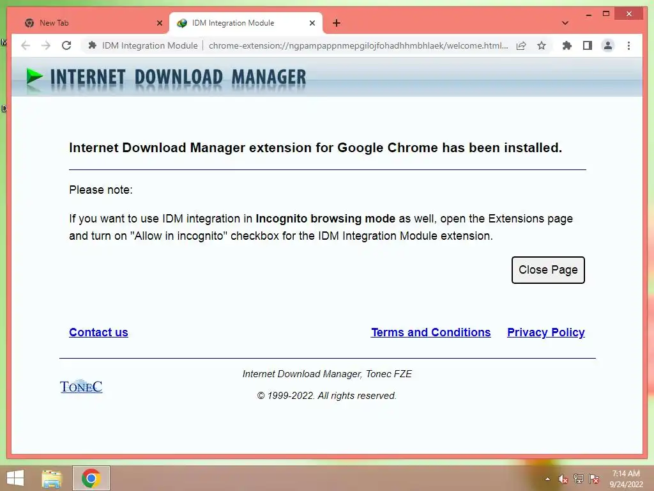The width and height of the screenshot is (654, 491).
Task: Click the puzzle icon beside IDM Integration Module
Action: coord(92,45)
